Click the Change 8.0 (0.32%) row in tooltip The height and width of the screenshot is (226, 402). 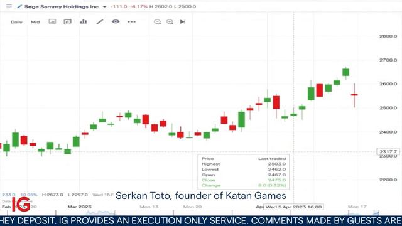pyautogui.click(x=244, y=185)
